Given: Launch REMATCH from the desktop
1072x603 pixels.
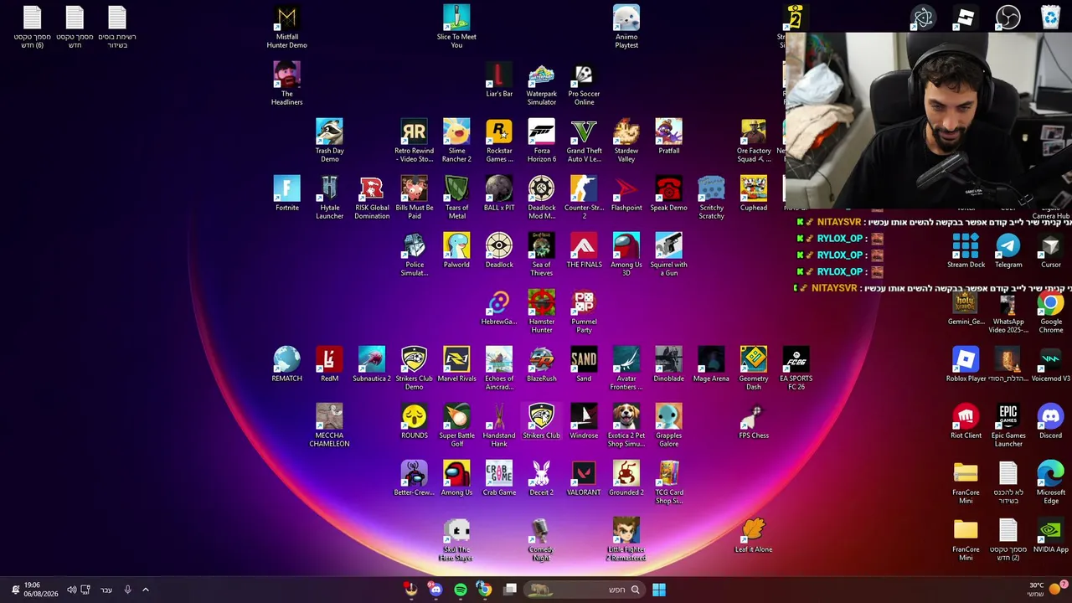Looking at the screenshot, I should click(286, 365).
